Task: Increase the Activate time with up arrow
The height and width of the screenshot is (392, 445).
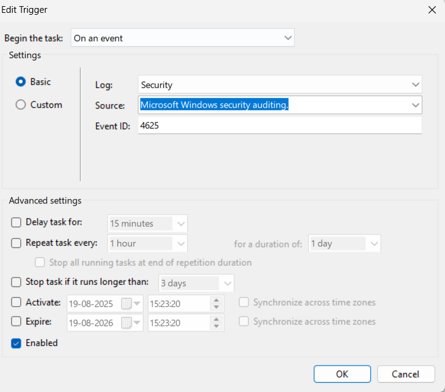Action: click(x=216, y=300)
